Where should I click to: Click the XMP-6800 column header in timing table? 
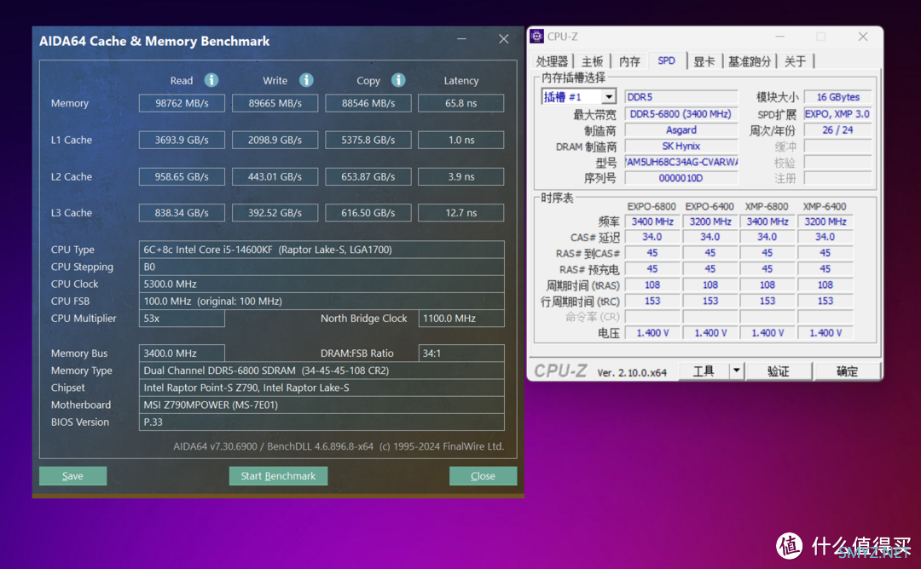point(767,206)
